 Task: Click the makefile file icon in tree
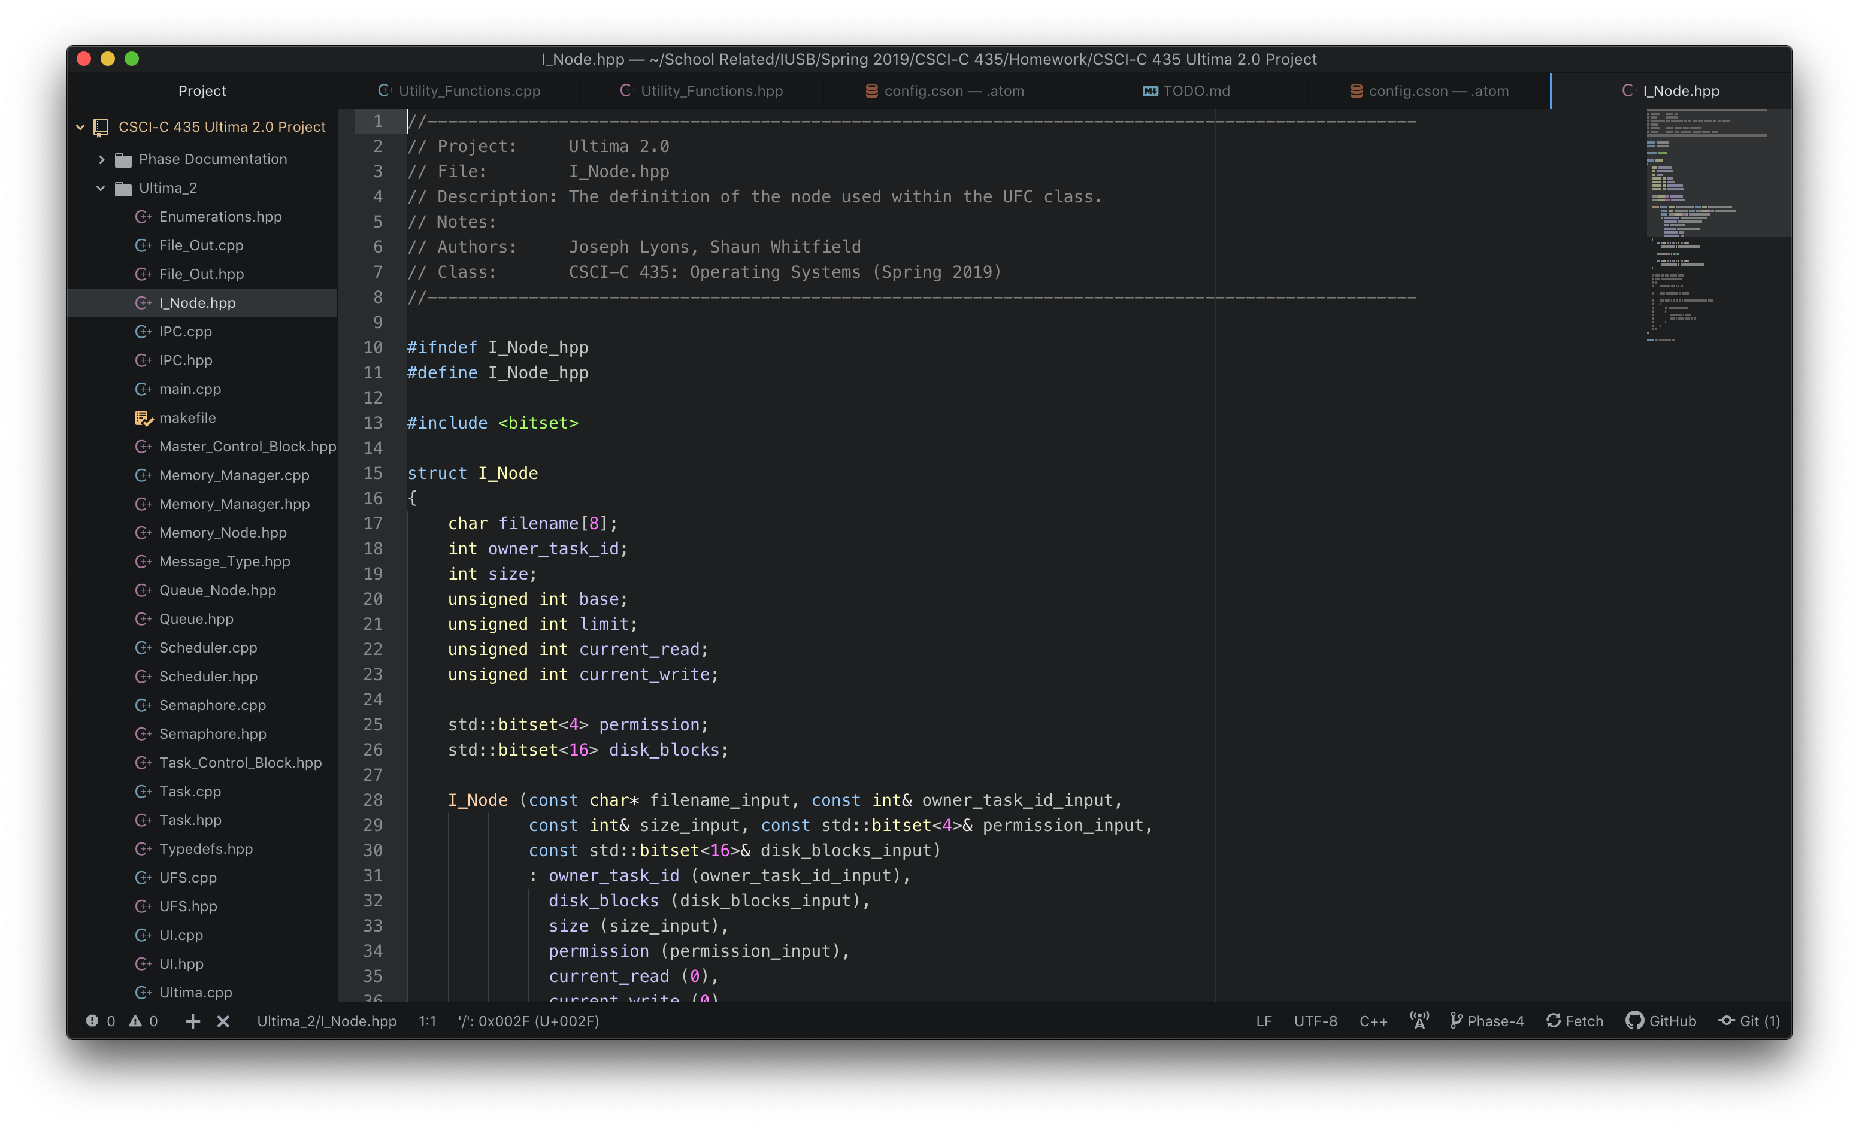143,418
